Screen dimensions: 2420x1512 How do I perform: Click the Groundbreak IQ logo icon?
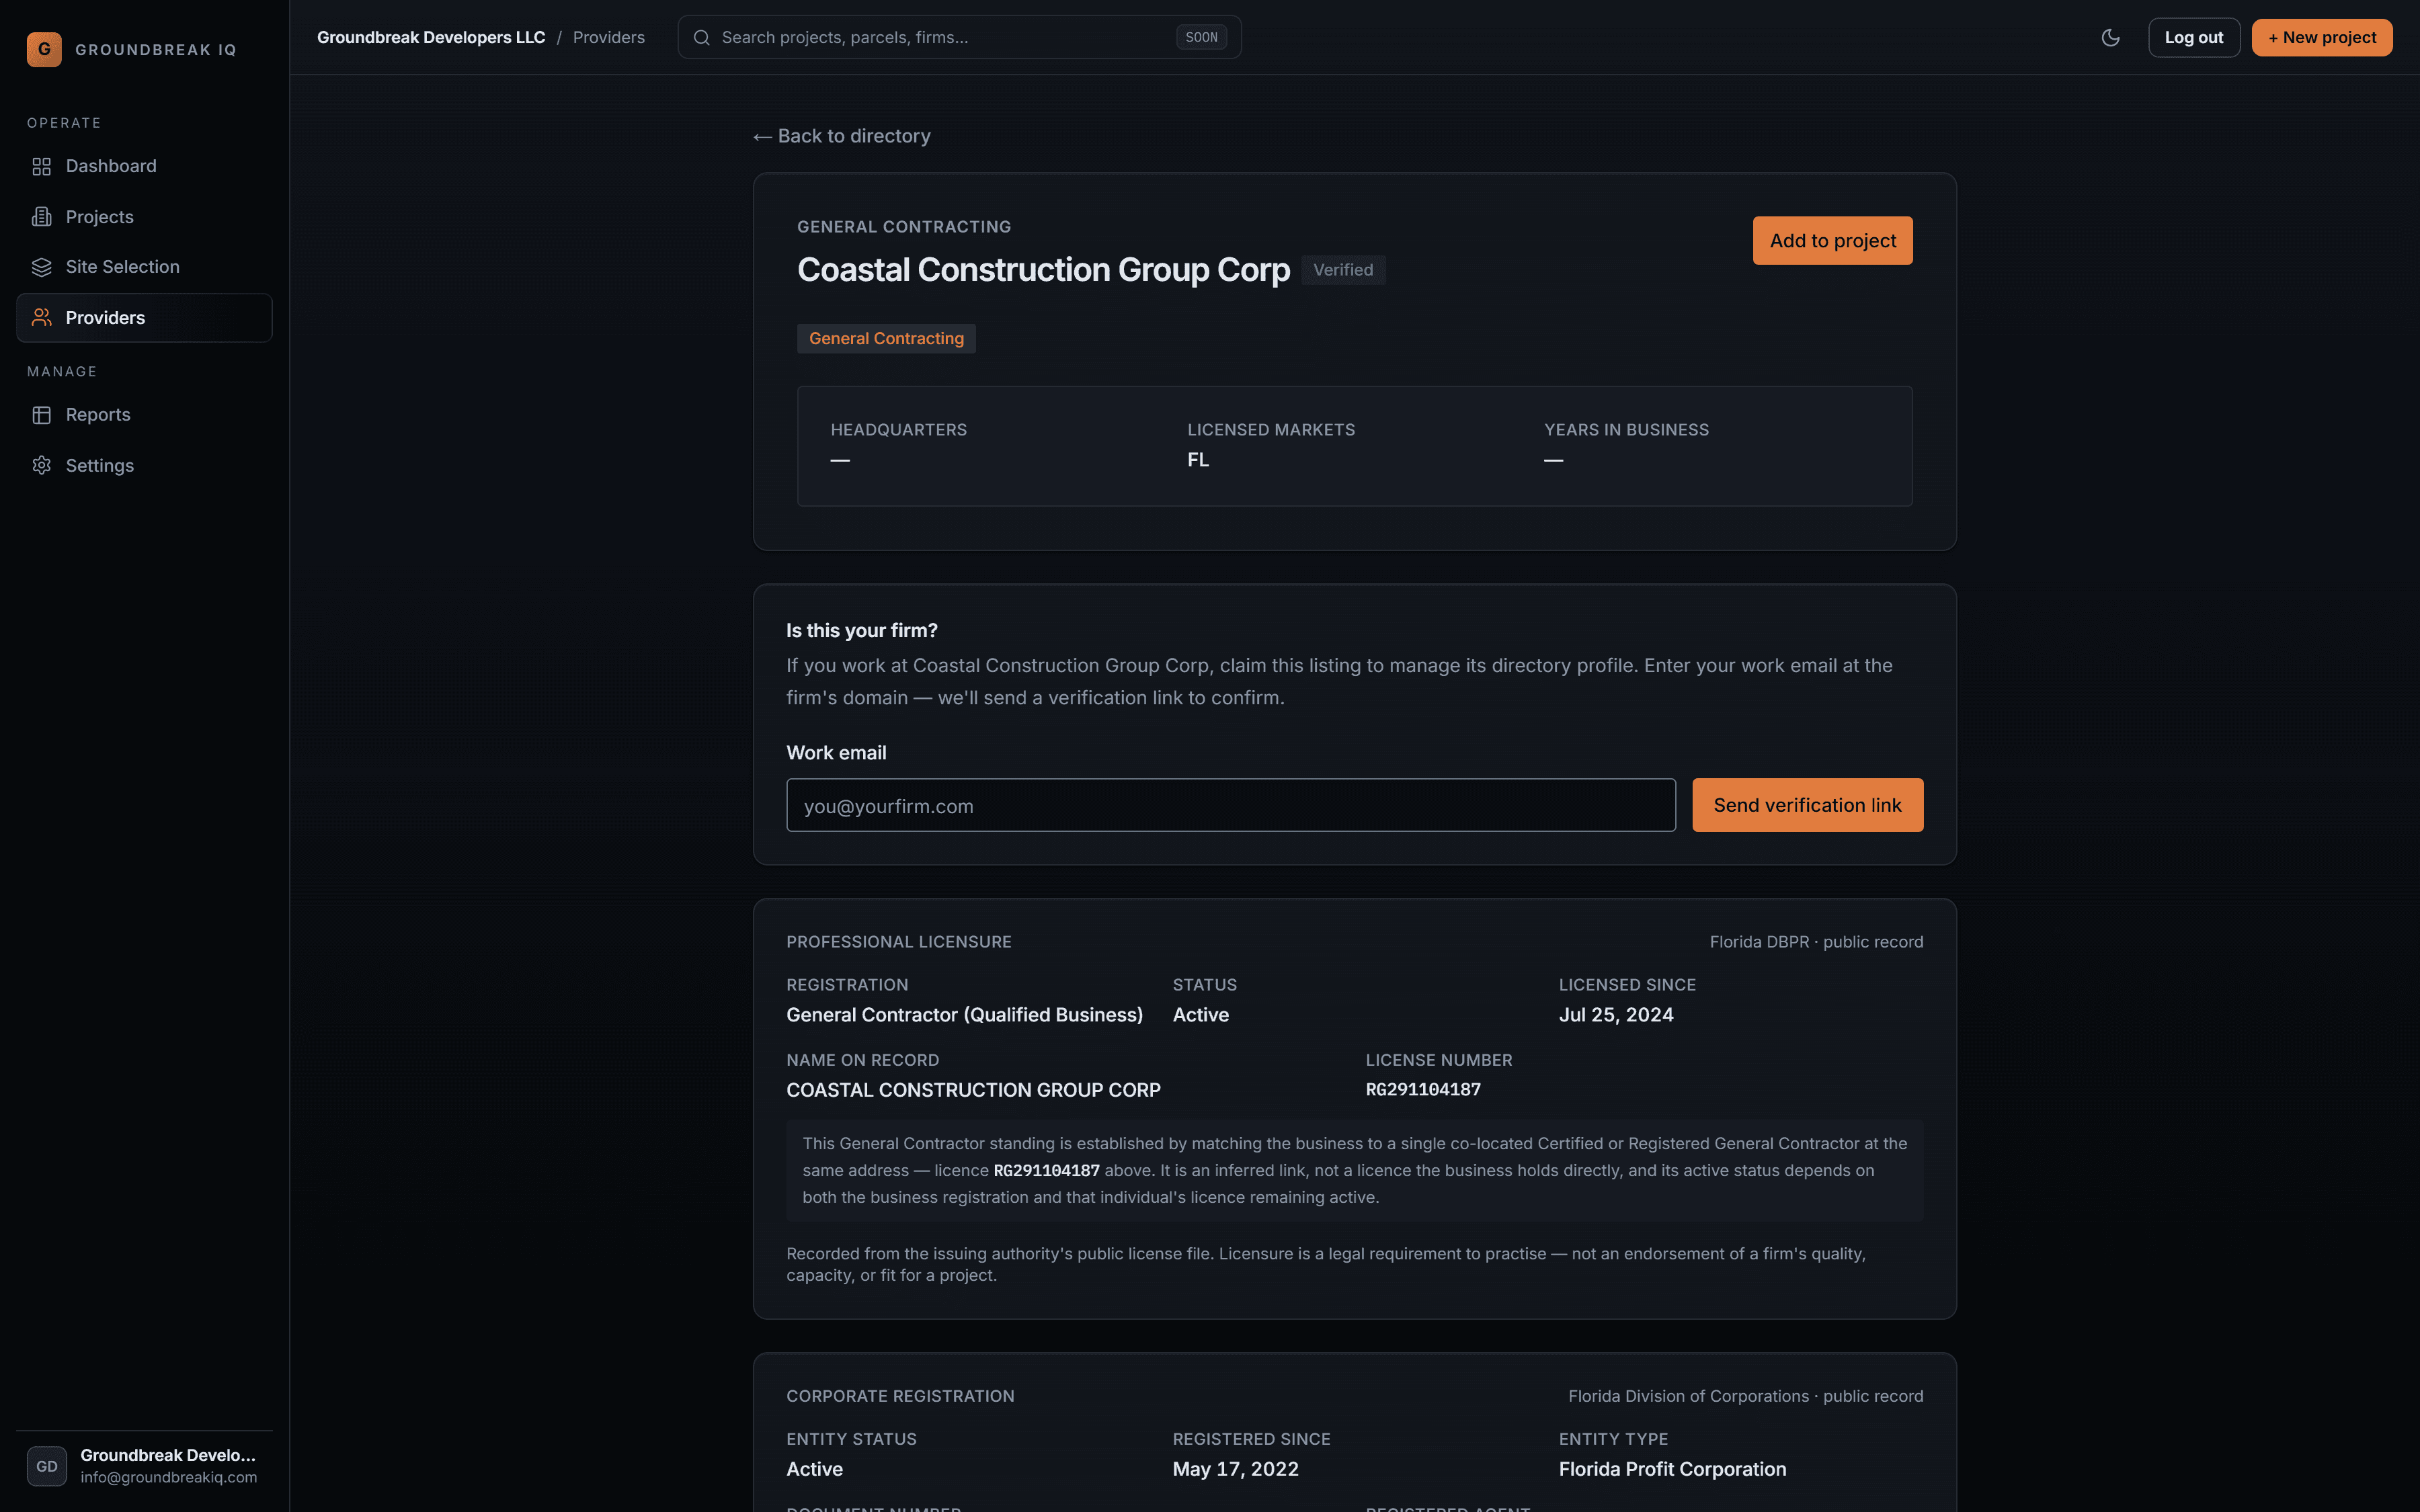44,49
